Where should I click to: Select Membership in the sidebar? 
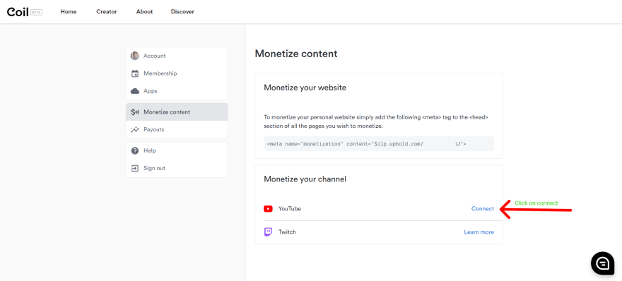click(x=177, y=73)
